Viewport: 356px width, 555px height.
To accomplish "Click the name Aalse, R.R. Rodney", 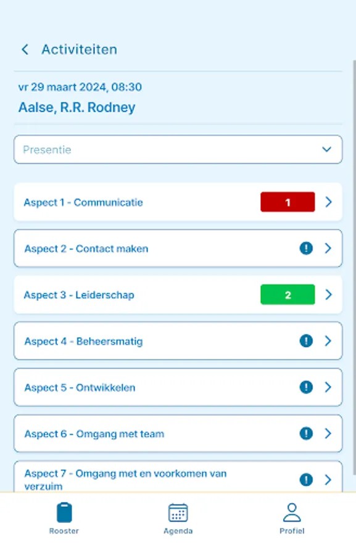I will (x=77, y=107).
